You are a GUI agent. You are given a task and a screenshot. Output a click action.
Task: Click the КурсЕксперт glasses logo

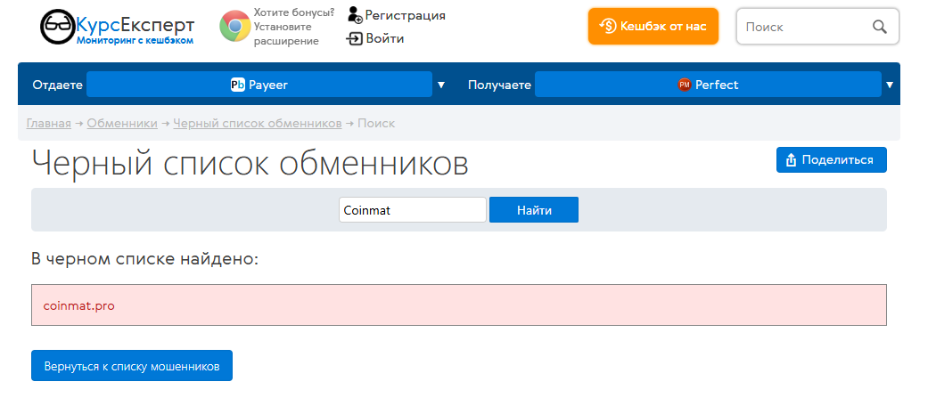click(57, 27)
